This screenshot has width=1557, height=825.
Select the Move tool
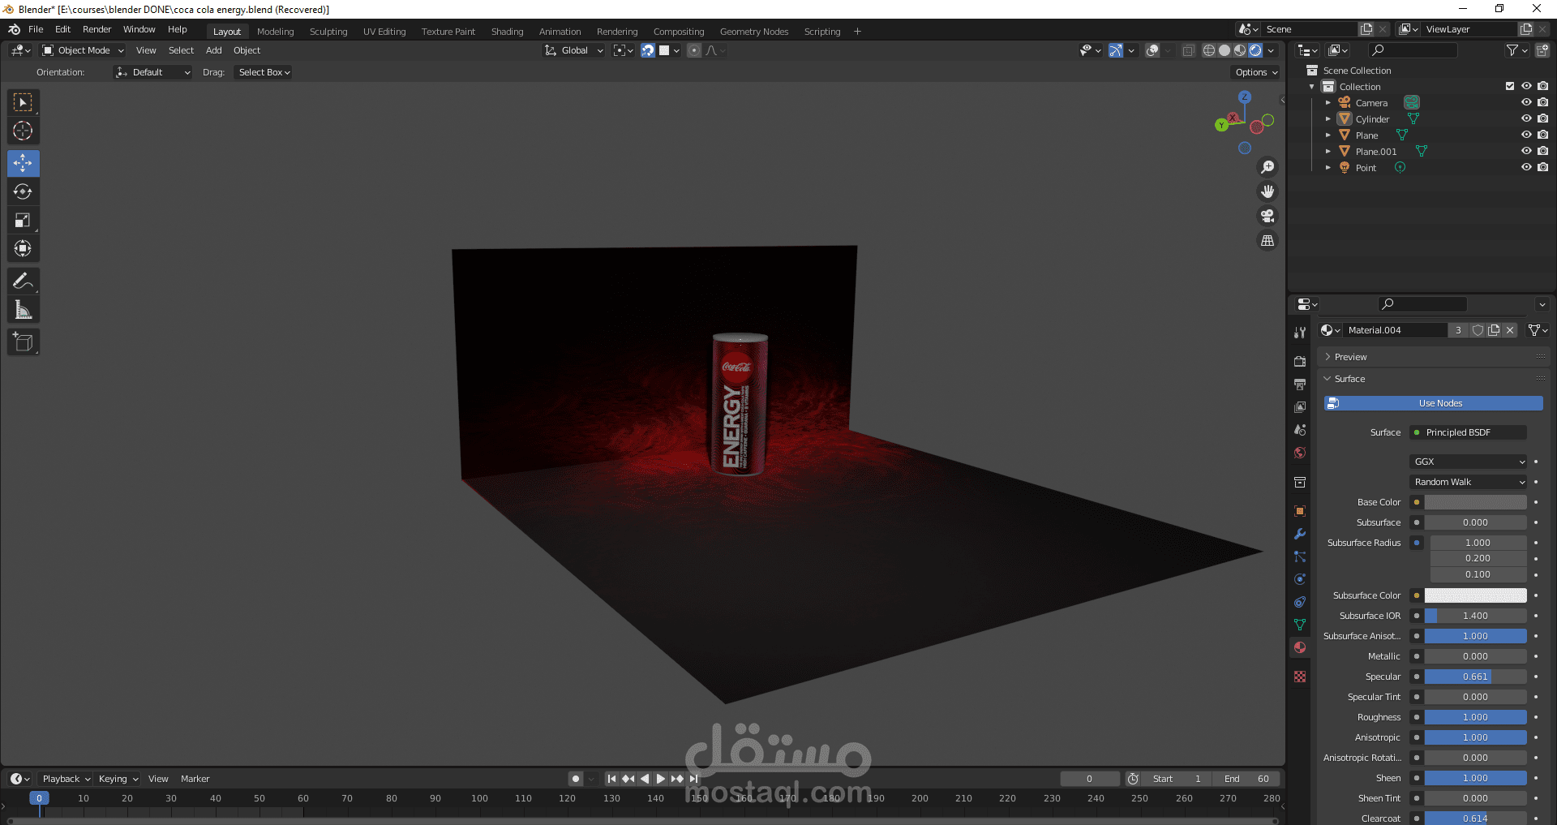[23, 163]
